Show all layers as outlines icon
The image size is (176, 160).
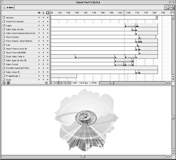48,13
